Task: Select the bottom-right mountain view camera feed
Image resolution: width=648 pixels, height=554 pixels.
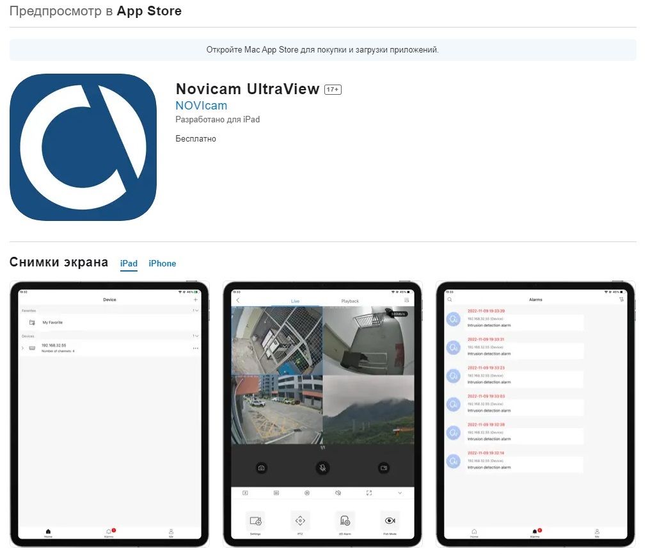Action: (368, 410)
